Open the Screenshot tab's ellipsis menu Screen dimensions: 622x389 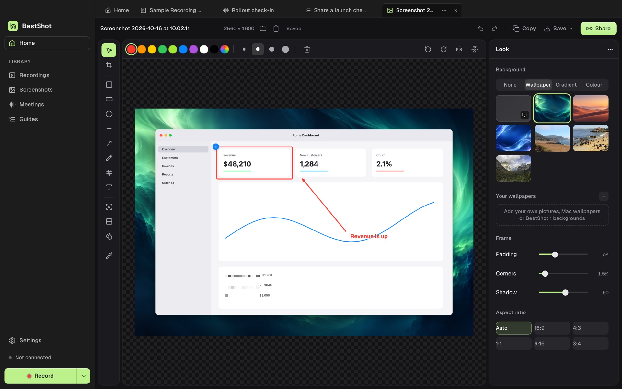[444, 10]
